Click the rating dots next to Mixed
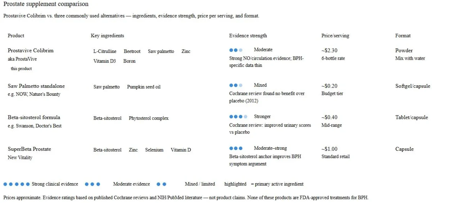 [236, 85]
